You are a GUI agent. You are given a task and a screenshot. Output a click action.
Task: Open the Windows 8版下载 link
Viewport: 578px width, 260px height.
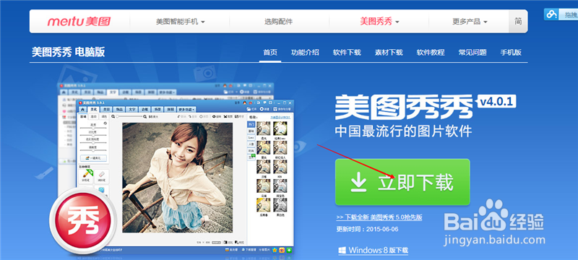pos(374,251)
